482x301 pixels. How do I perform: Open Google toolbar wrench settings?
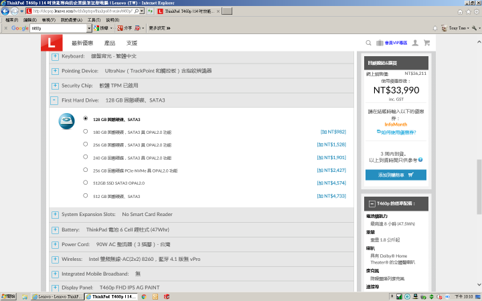pos(475,28)
